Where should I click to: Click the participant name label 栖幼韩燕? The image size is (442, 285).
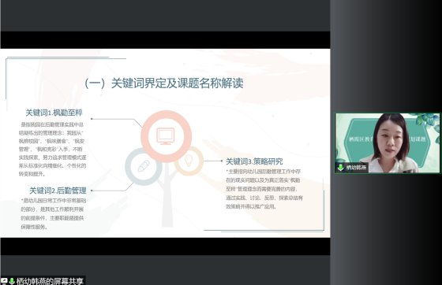pyautogui.click(x=356, y=168)
